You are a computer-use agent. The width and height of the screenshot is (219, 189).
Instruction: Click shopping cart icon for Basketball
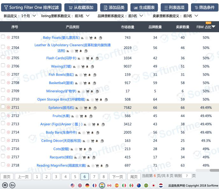pos(85,83)
